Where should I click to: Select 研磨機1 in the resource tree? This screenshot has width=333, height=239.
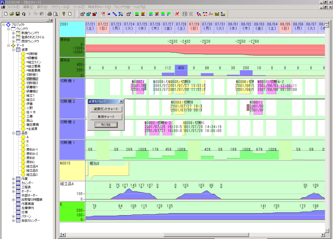[32, 87]
